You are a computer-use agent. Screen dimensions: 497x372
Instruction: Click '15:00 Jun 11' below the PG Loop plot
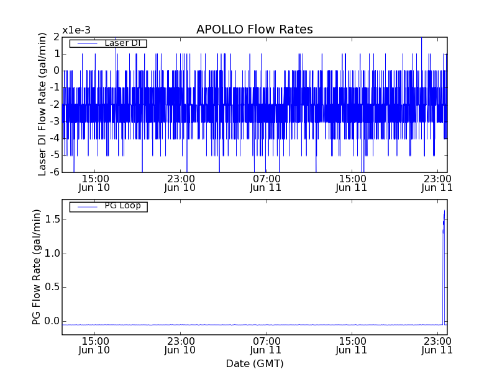[x=352, y=346]
